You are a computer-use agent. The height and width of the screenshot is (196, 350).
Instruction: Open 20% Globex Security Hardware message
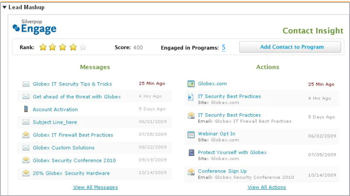click(71, 173)
